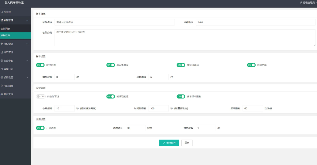Click the 操作日志 clock icon
The image size is (317, 165).
point(2,69)
